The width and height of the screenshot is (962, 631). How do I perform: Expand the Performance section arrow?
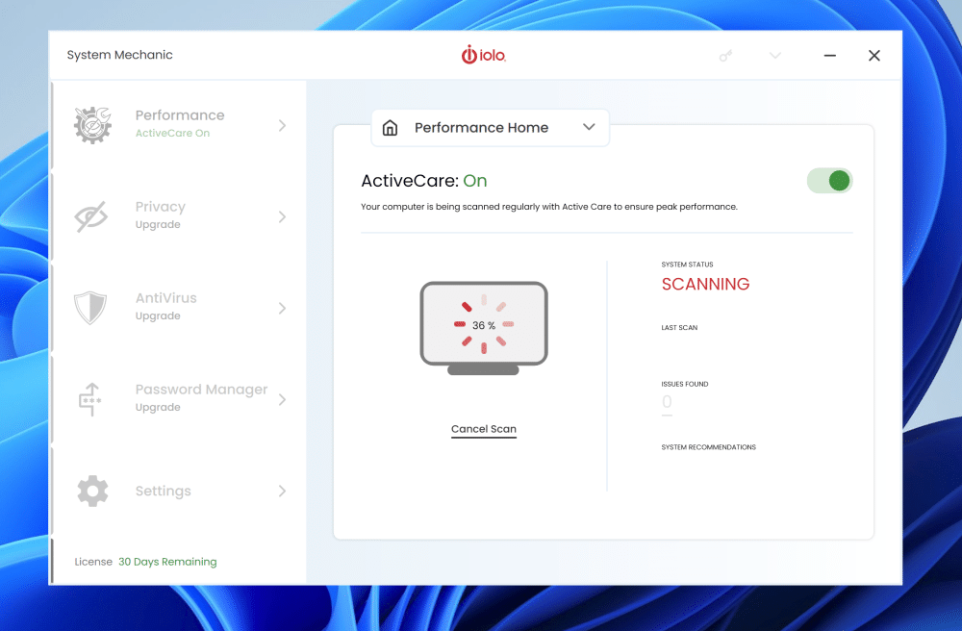[282, 125]
